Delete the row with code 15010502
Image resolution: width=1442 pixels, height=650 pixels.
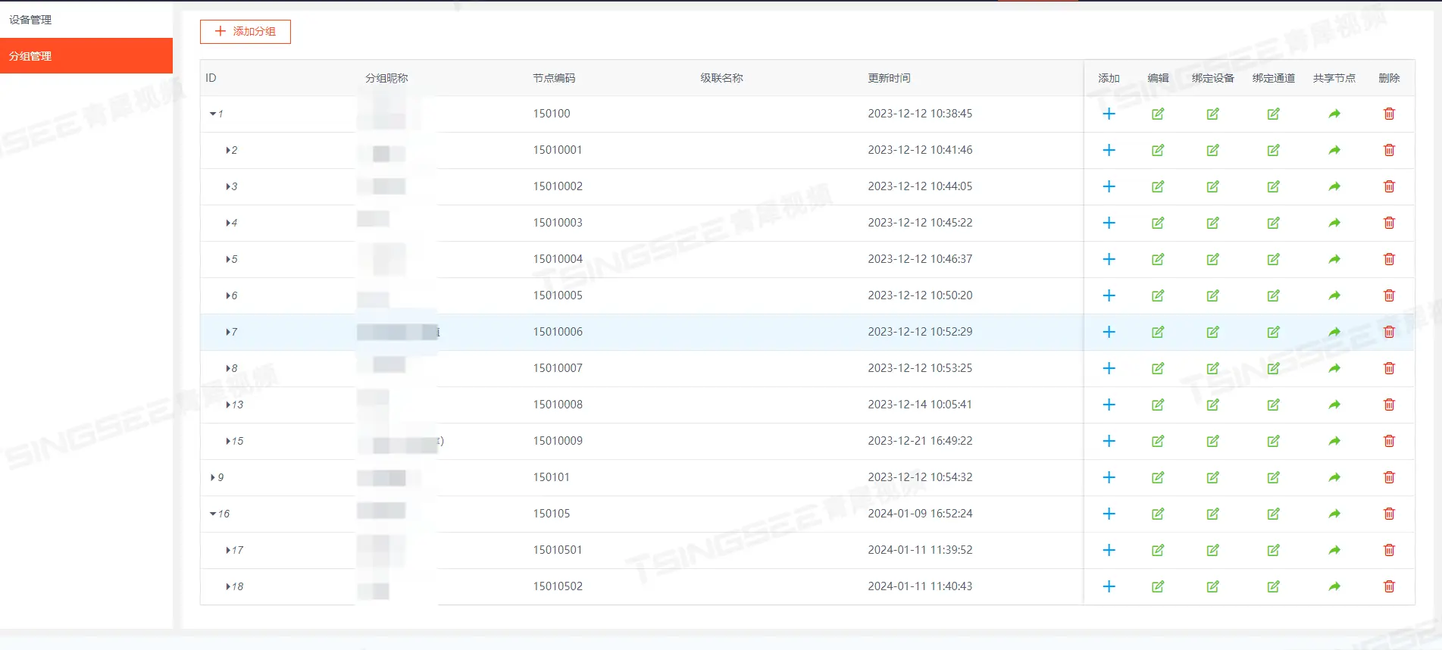pyautogui.click(x=1389, y=586)
